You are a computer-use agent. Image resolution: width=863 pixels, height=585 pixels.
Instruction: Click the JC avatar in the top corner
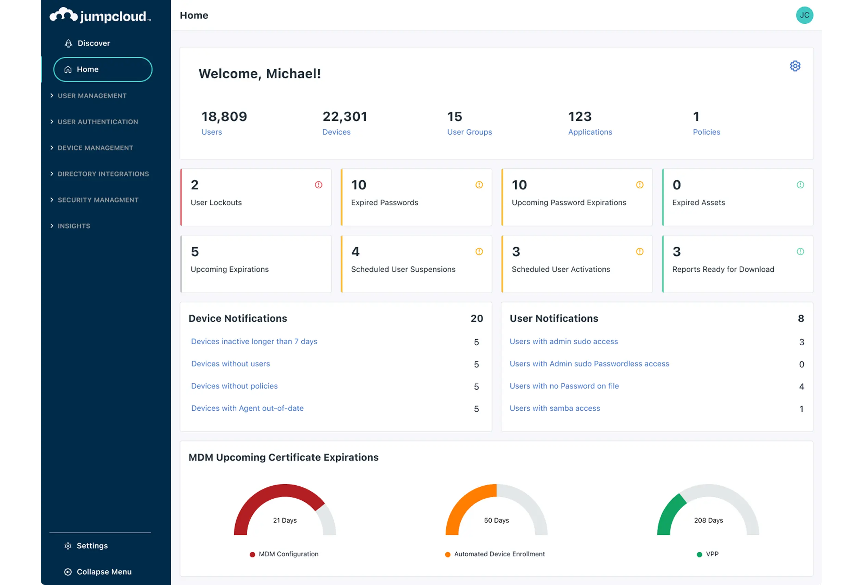coord(804,15)
